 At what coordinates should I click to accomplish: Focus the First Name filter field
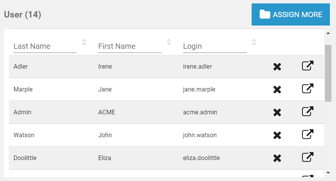pos(130,46)
